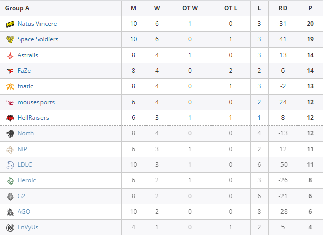
Task: Open the Natus Vincere team link
Action: coord(37,24)
